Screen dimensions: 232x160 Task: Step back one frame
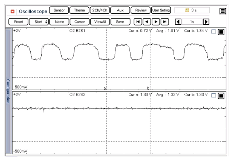coord(147,22)
